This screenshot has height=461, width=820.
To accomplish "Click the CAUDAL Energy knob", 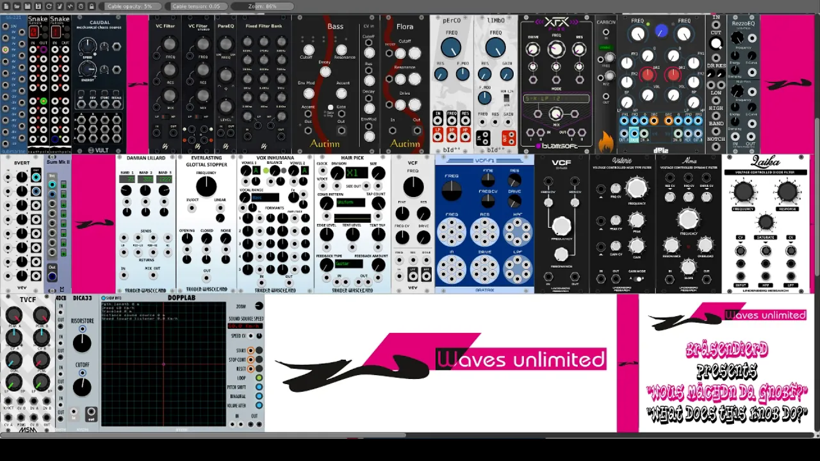I will pyautogui.click(x=88, y=69).
